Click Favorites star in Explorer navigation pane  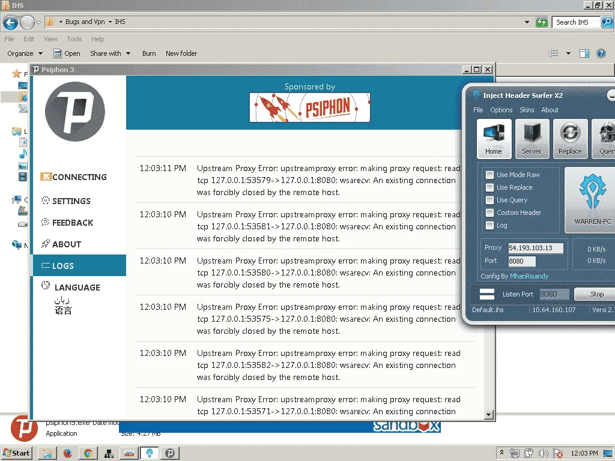tap(16, 73)
